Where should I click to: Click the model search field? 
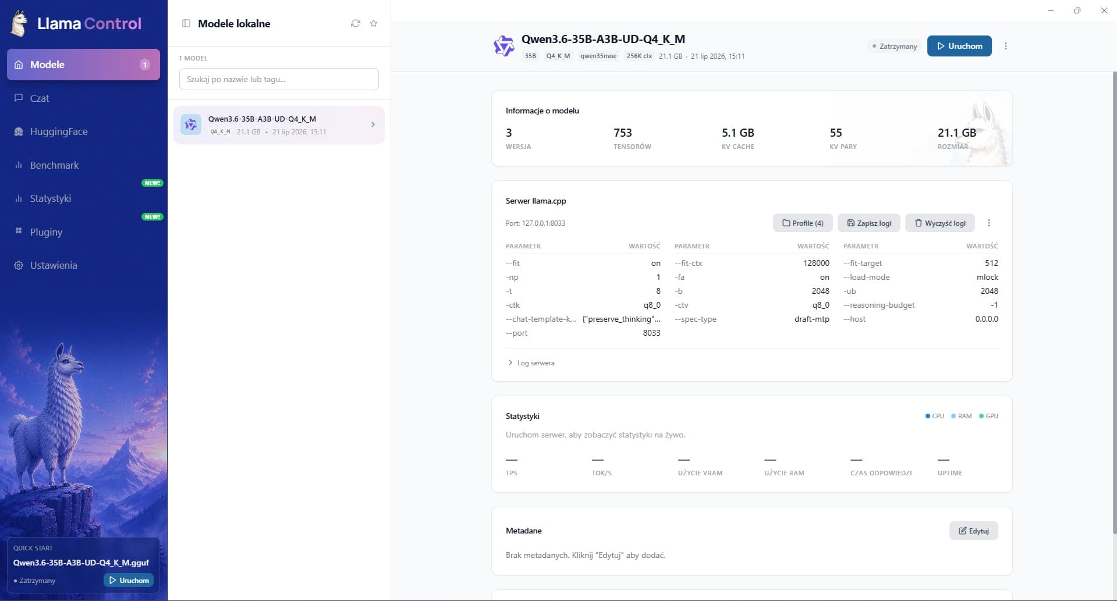click(x=279, y=79)
